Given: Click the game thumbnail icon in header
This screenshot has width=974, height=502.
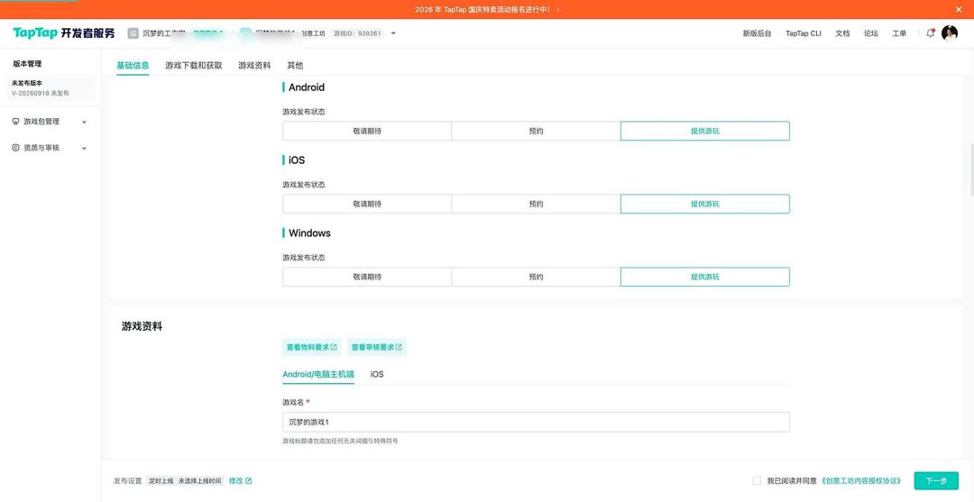Looking at the screenshot, I should tap(246, 33).
